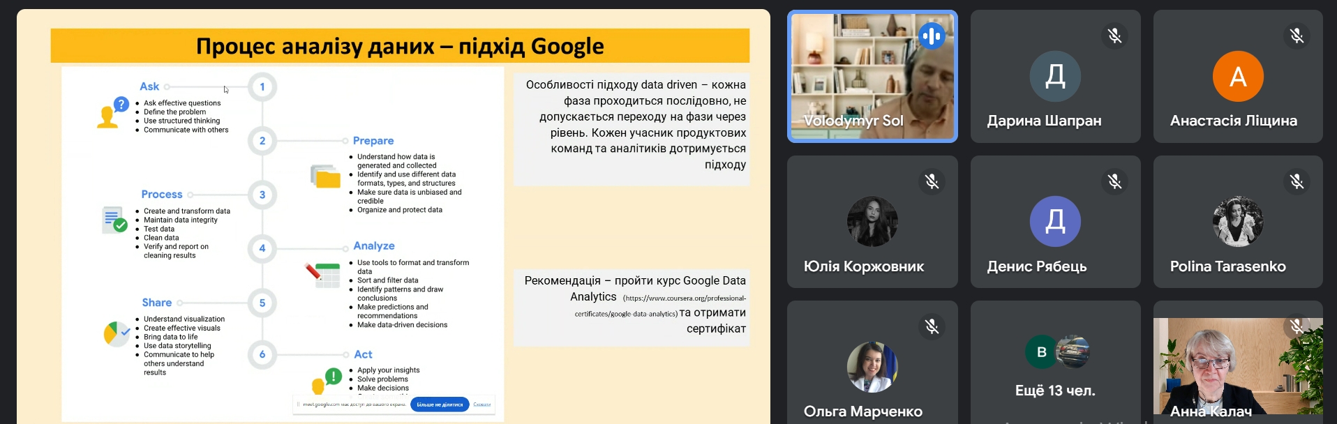This screenshot has width=1337, height=424.
Task: Click 'Define the problem' bullet under Ask
Action: click(x=175, y=112)
